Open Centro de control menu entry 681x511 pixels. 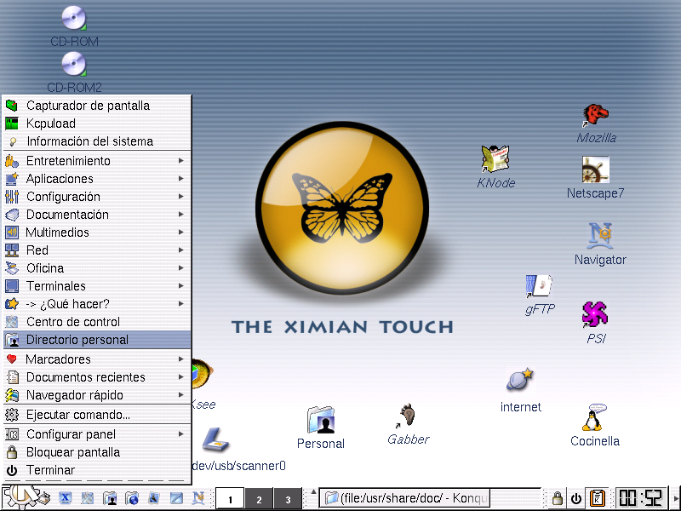pyautogui.click(x=96, y=321)
